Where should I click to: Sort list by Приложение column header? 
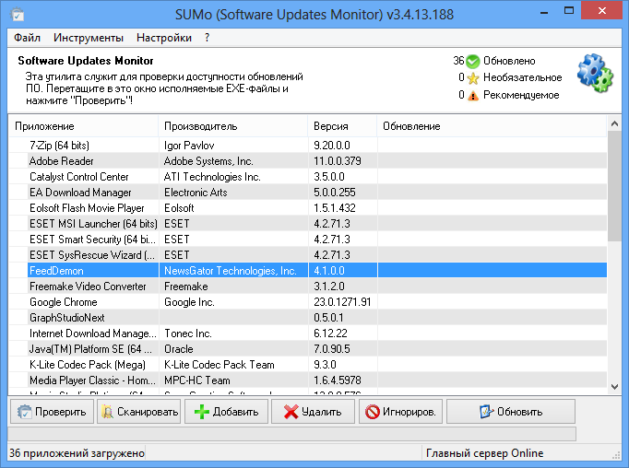pos(83,126)
